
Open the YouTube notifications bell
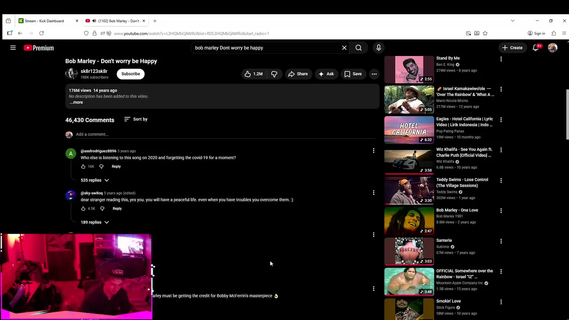click(x=536, y=48)
